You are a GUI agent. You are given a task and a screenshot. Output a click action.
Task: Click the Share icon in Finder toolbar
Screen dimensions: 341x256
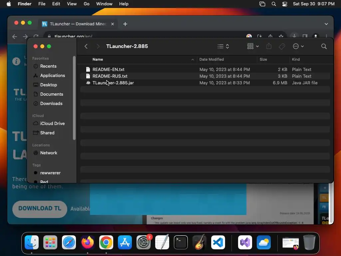click(269, 46)
